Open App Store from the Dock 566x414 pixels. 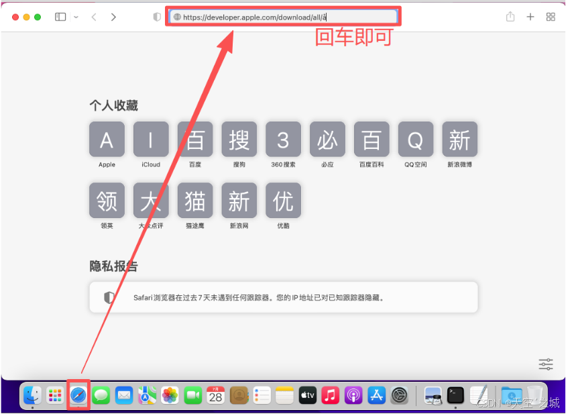tap(376, 395)
